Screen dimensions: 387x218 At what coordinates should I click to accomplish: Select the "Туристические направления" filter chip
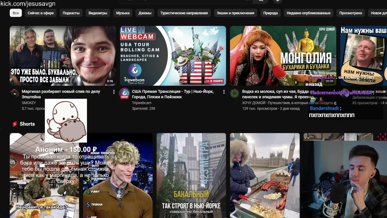click(184, 13)
